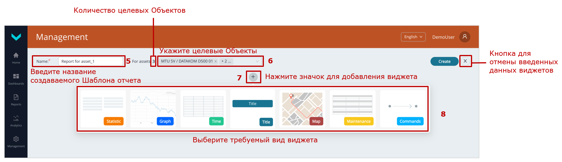Viewport: 562px width, 162px height.
Task: Choose the Graph widget thumbnail
Action: click(153, 109)
